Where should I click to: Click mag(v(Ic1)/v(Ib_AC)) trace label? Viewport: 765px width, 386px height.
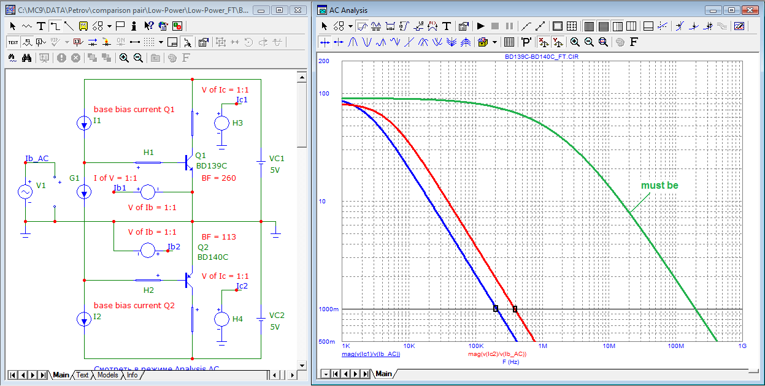[371, 354]
